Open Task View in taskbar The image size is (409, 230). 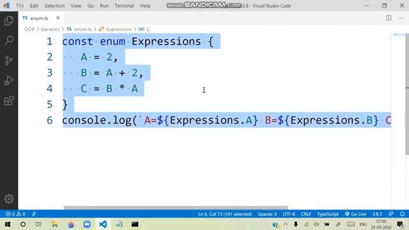point(38,224)
